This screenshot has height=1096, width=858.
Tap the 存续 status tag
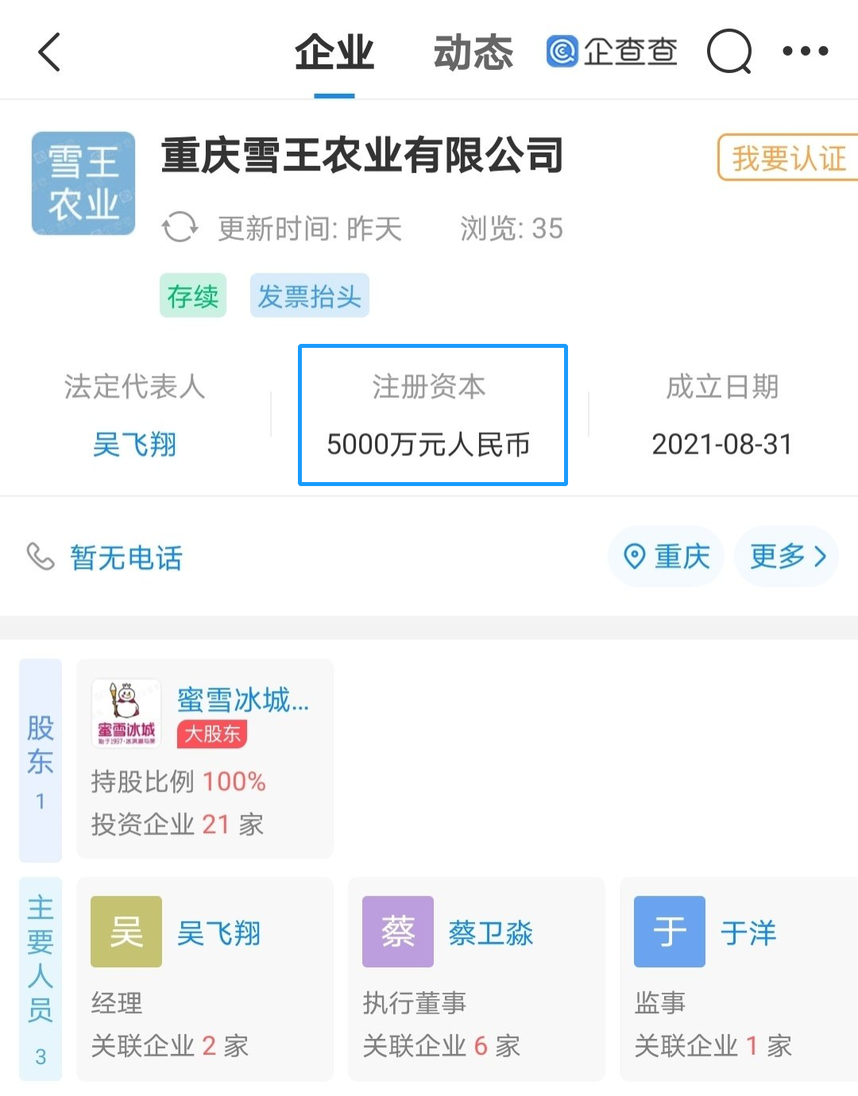tap(193, 296)
